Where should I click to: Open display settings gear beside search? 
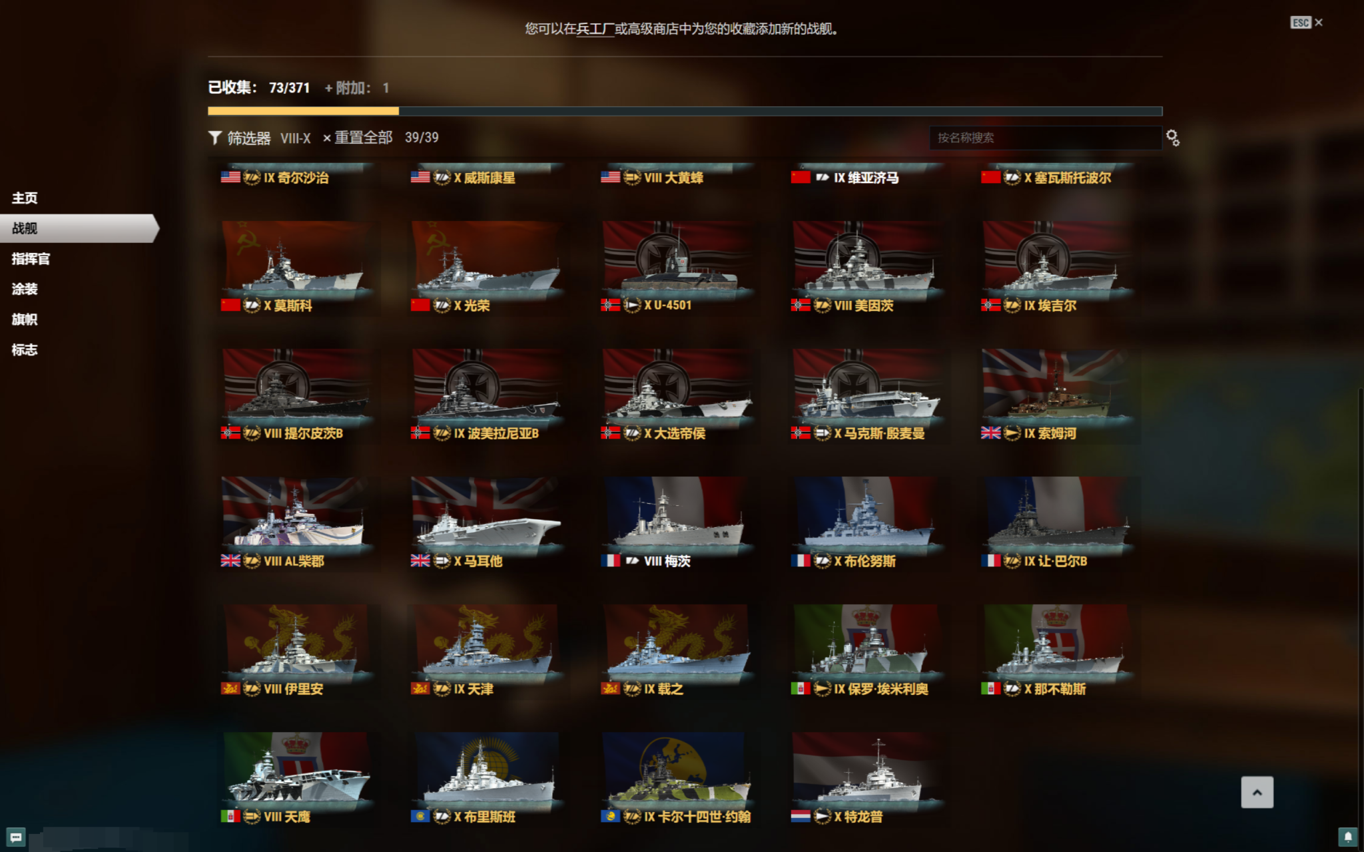point(1173,138)
